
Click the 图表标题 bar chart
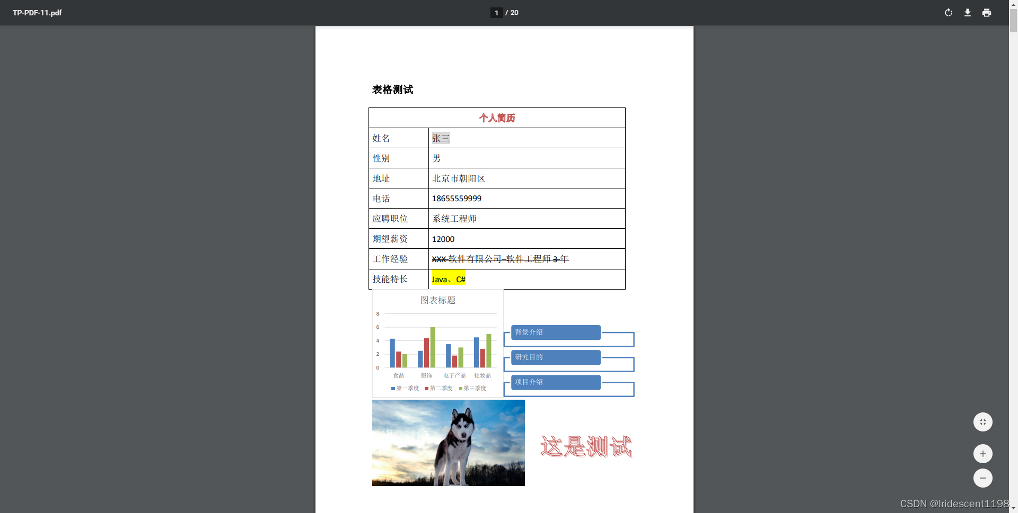437,344
